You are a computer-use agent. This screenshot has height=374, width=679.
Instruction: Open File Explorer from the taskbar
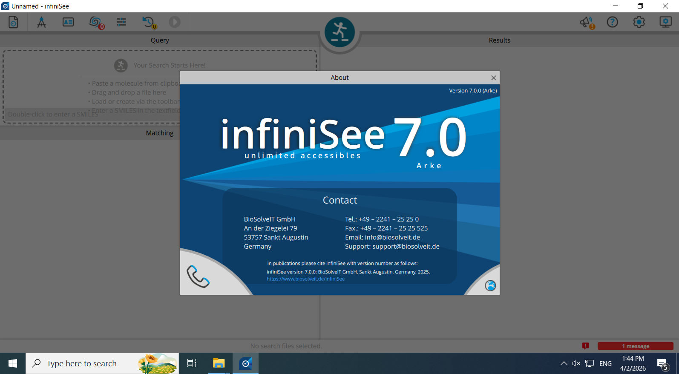tap(219, 363)
